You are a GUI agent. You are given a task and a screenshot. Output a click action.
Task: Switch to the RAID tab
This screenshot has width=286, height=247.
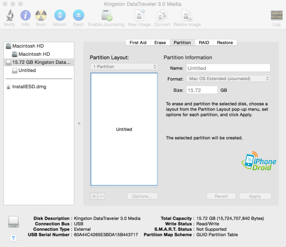(204, 43)
